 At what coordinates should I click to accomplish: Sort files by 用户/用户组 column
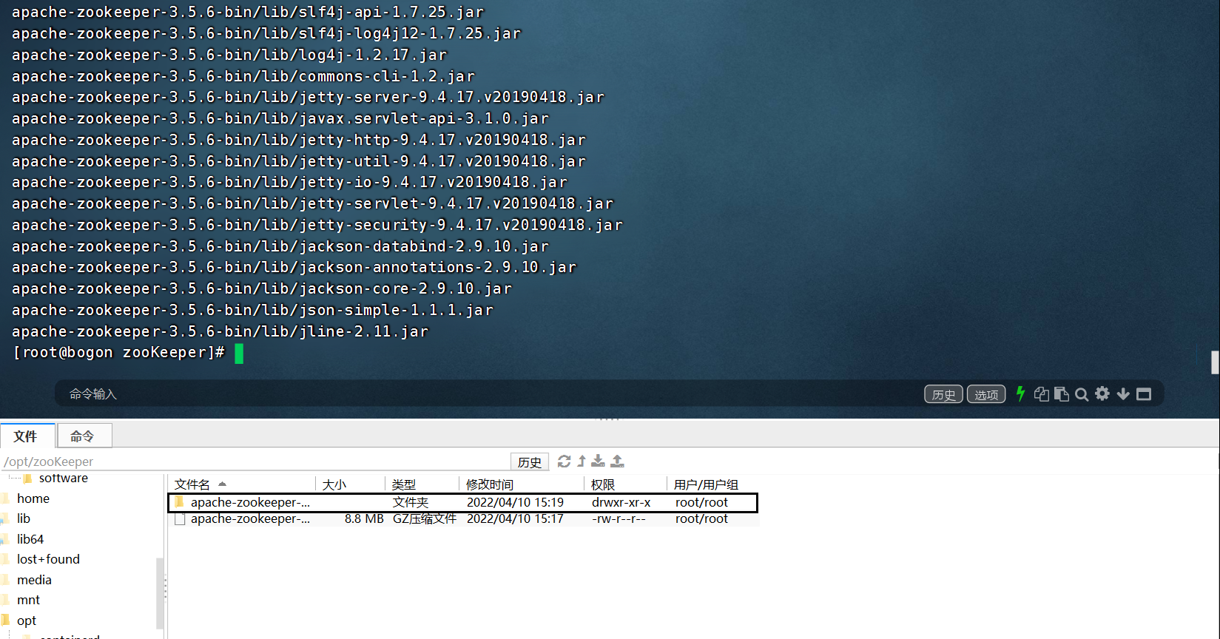[713, 484]
